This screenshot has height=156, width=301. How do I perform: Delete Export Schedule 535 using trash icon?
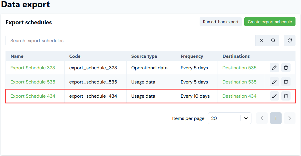(x=286, y=82)
